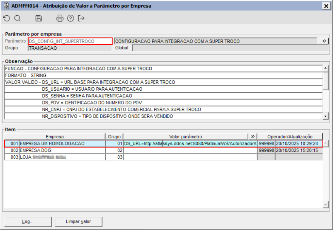The image size is (333, 230).
Task: Click value cell for row 003
Action: pos(190,157)
